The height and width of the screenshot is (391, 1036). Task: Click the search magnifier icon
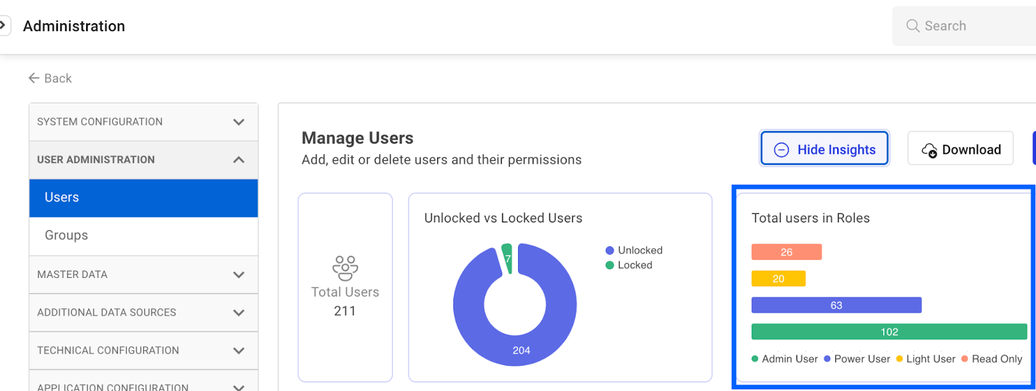pos(912,26)
